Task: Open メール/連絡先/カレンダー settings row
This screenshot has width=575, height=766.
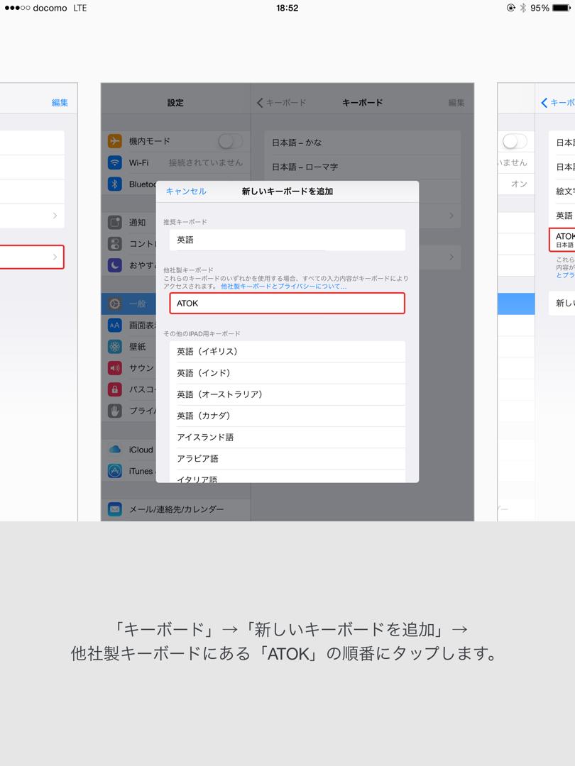Action: (176, 509)
